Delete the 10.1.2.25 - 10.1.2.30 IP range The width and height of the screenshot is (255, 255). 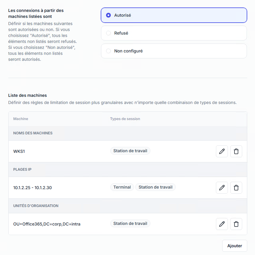pyautogui.click(x=236, y=188)
